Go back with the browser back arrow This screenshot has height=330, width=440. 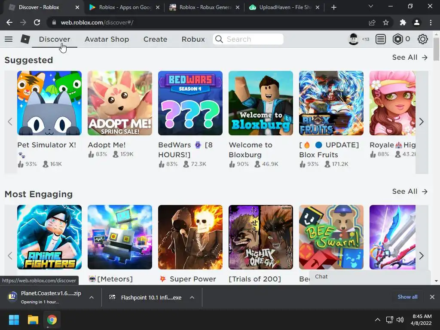9,22
